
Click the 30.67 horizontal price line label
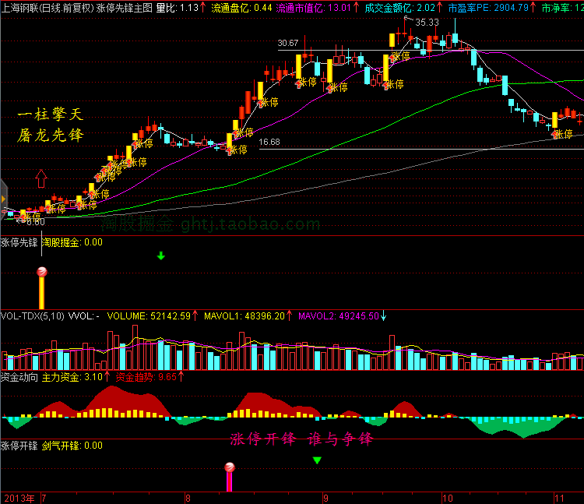tap(287, 44)
